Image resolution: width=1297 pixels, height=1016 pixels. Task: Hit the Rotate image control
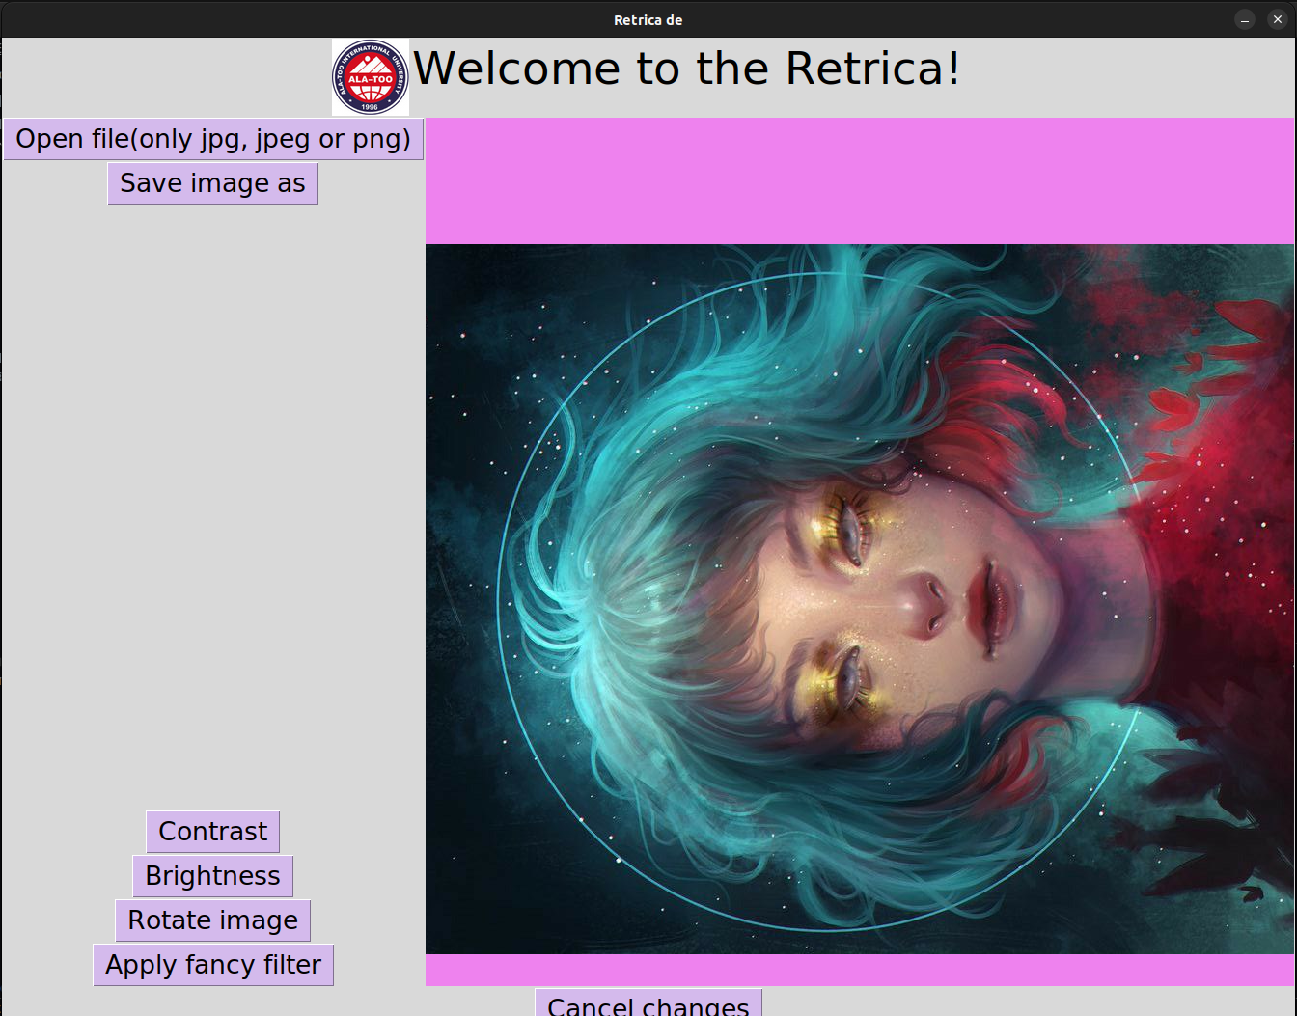(x=212, y=920)
